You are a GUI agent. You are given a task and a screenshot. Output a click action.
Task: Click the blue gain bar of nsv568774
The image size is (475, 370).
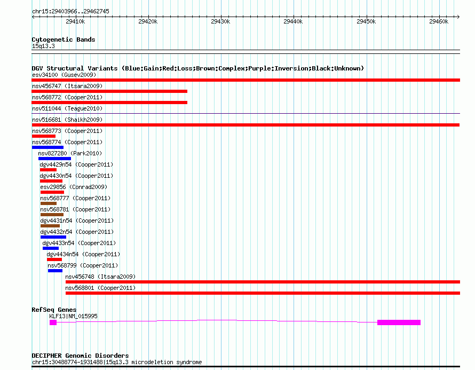[x=47, y=147]
